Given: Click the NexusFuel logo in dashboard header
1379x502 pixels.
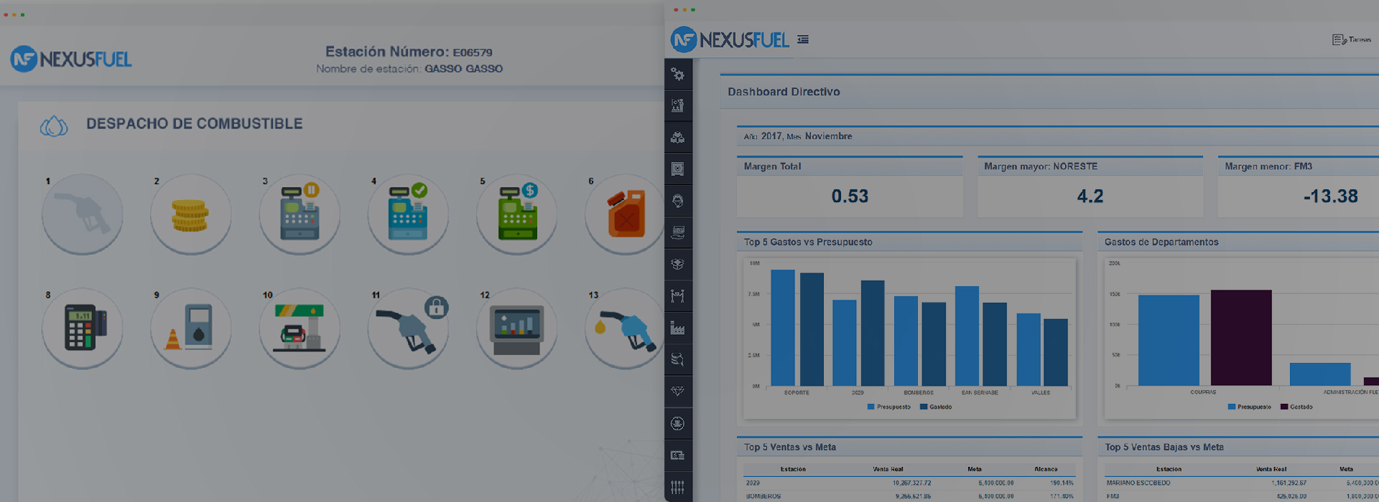Looking at the screenshot, I should pyautogui.click(x=730, y=39).
